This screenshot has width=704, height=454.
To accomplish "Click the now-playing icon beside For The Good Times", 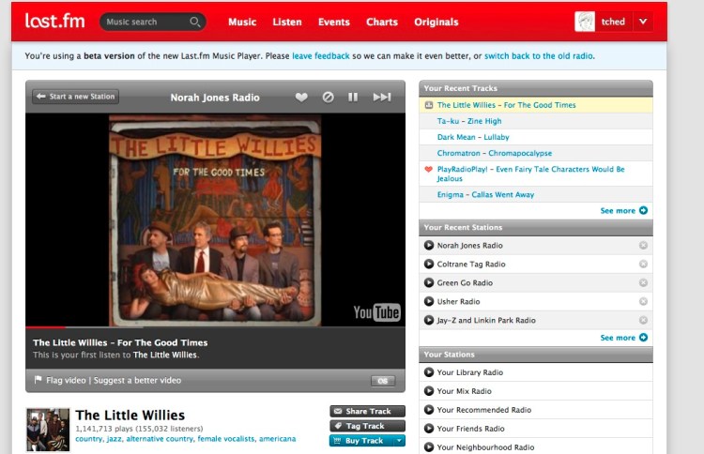I will click(x=429, y=105).
